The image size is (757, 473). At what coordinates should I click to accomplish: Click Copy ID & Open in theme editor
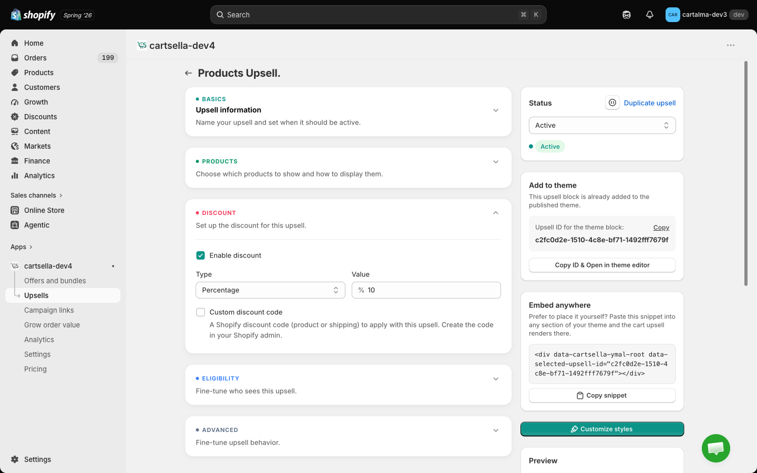coord(602,265)
